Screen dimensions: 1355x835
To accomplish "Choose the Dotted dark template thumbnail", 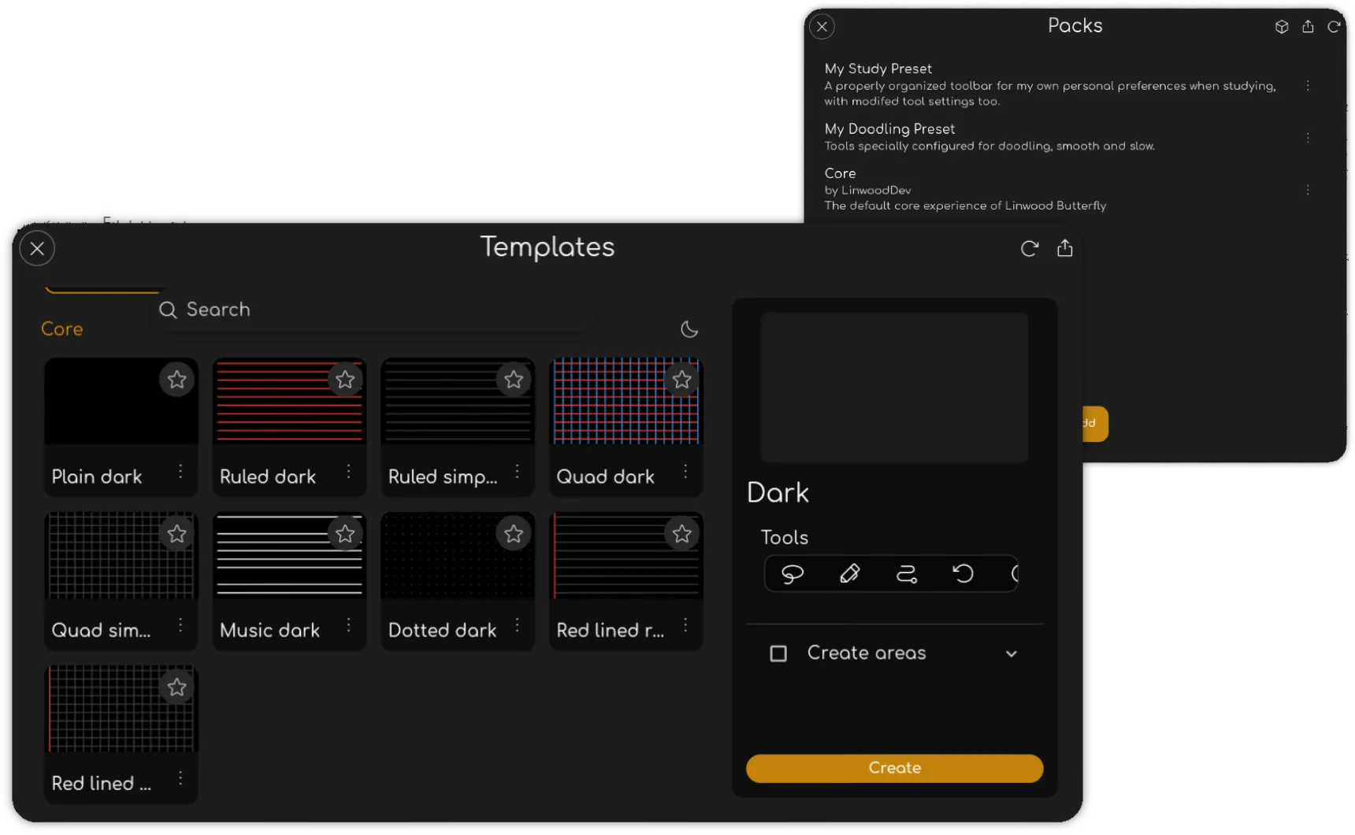I will coord(458,555).
